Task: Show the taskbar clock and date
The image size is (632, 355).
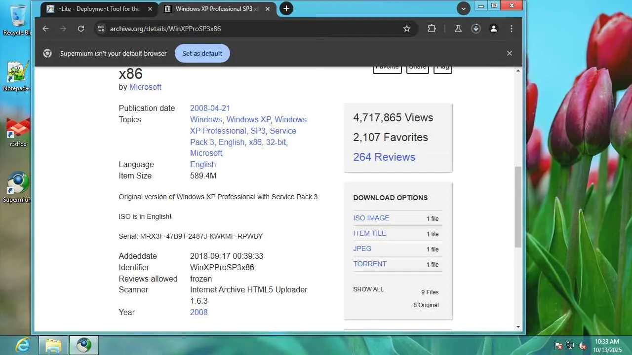Action: click(x=607, y=345)
